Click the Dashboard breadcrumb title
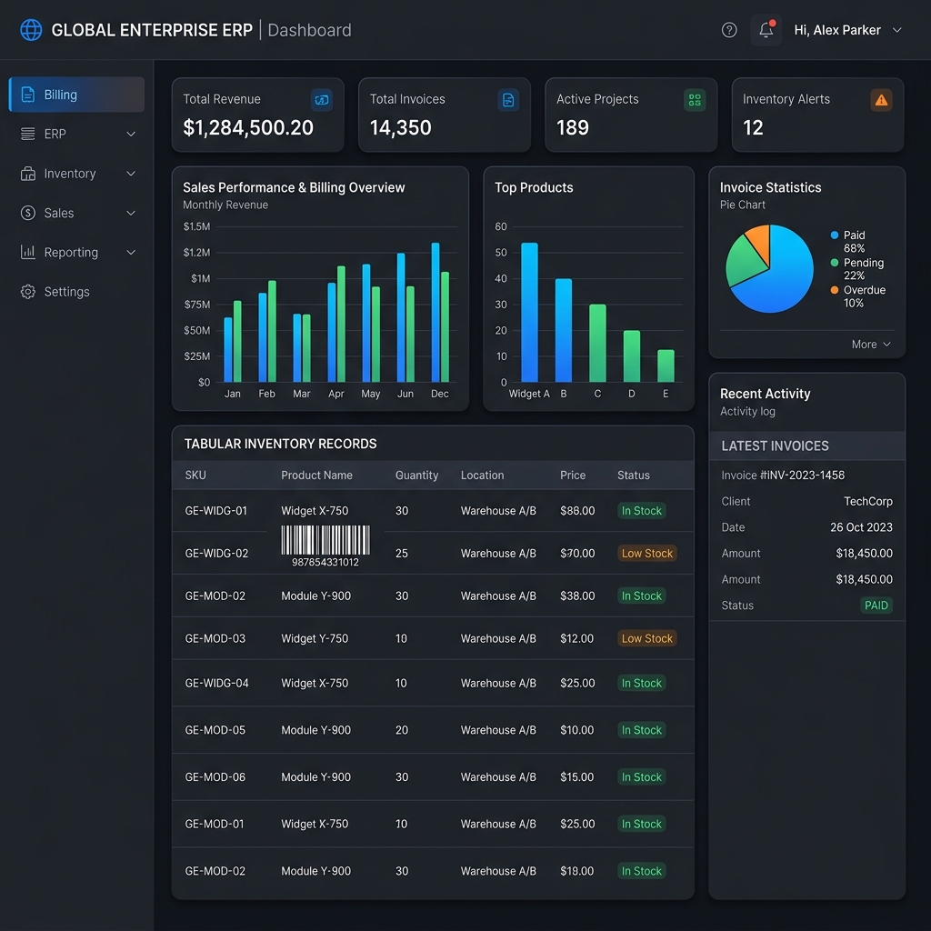The width and height of the screenshot is (931, 931). tap(309, 30)
